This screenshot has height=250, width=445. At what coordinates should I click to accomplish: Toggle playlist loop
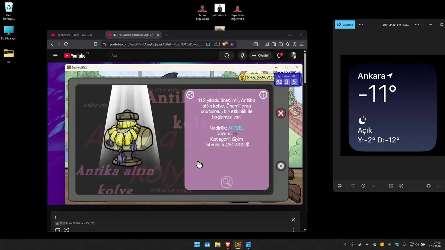pyautogui.click(x=58, y=230)
